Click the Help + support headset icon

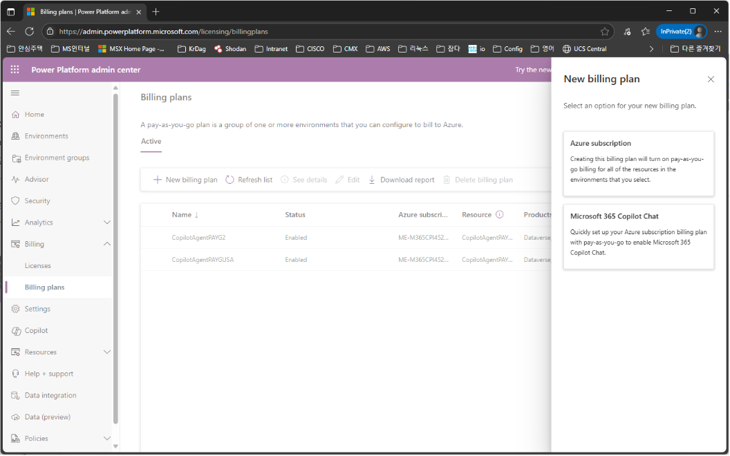pyautogui.click(x=15, y=374)
